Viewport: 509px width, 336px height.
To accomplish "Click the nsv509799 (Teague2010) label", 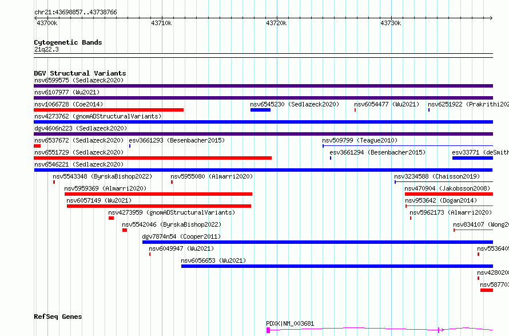I will pyautogui.click(x=360, y=140).
